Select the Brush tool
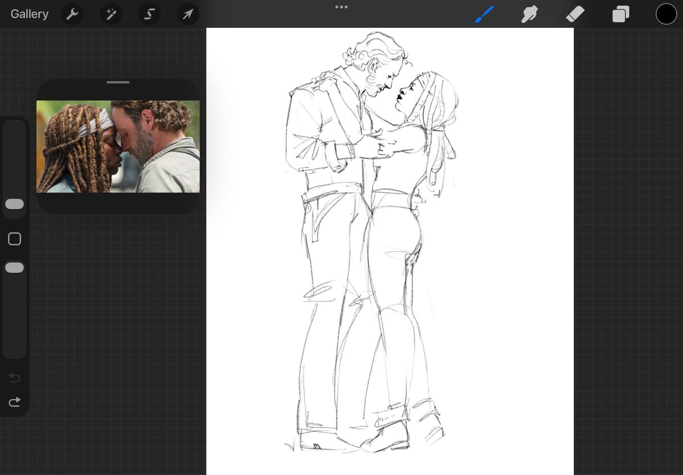Image resolution: width=683 pixels, height=475 pixels. pyautogui.click(x=484, y=14)
